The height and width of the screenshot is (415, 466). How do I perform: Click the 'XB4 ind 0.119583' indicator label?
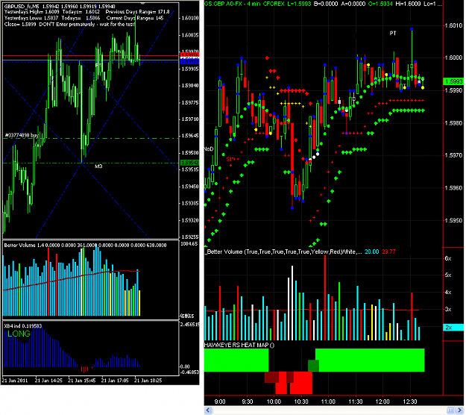(x=23, y=325)
